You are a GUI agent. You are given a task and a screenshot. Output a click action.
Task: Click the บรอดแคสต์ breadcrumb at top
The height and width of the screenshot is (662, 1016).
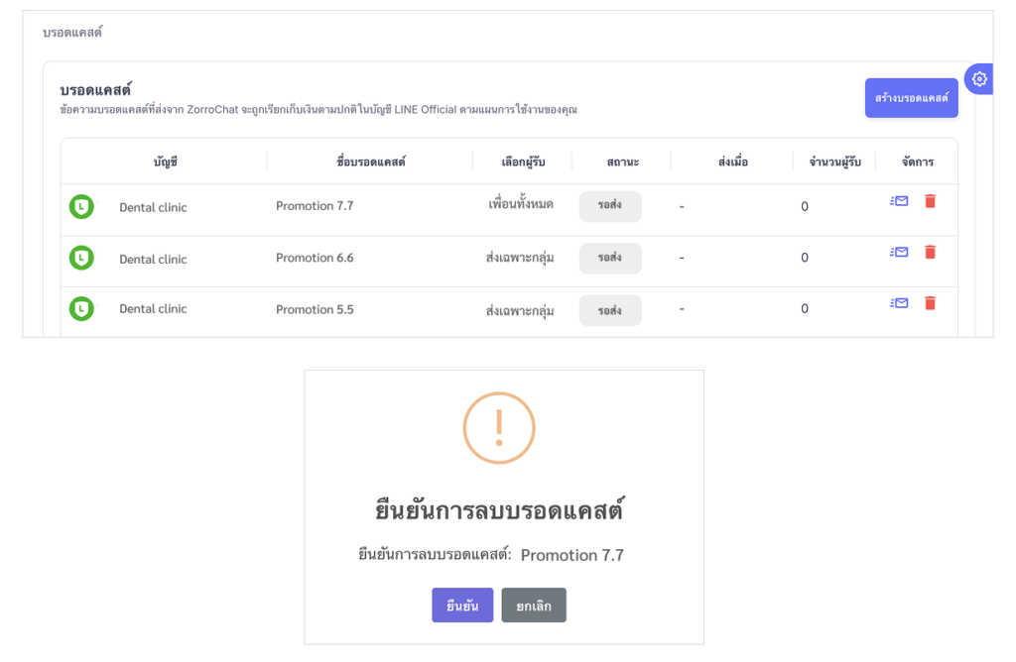point(72,33)
